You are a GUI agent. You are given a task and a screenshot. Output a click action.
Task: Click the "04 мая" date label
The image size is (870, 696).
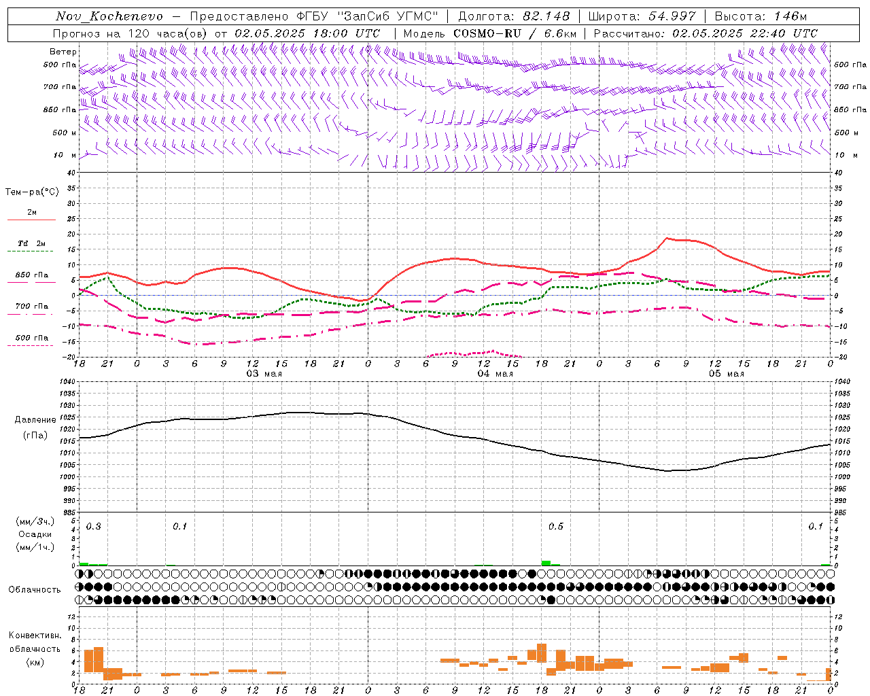click(x=495, y=374)
